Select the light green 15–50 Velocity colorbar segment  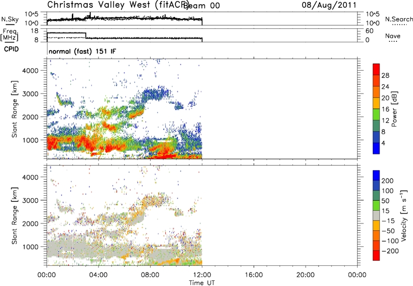376,205
